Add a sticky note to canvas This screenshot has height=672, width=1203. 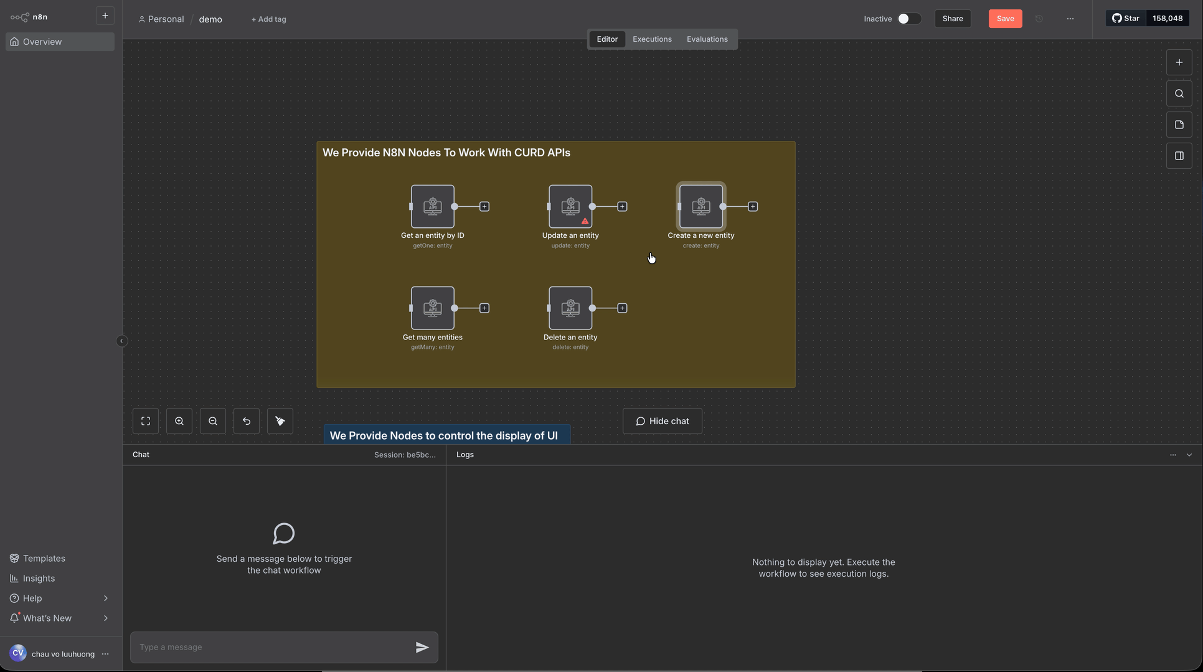coord(1179,124)
